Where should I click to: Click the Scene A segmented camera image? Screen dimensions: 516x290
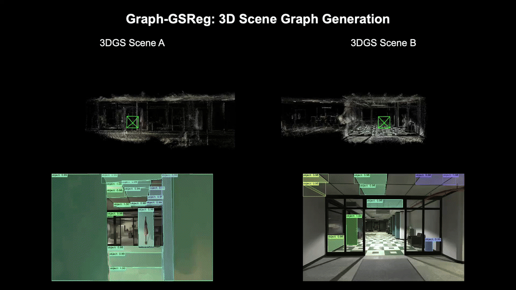[132, 227]
